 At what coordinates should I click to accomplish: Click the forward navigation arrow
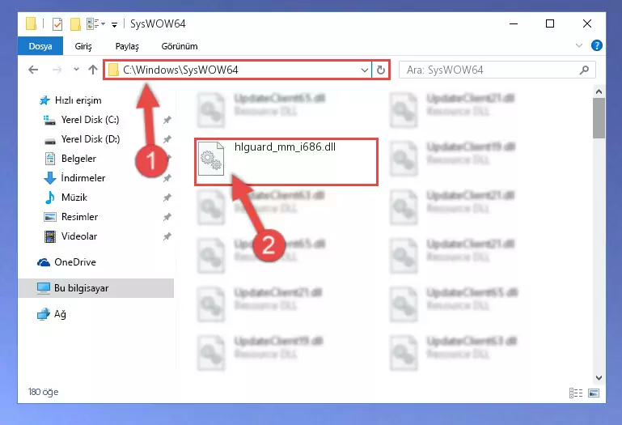[x=57, y=70]
